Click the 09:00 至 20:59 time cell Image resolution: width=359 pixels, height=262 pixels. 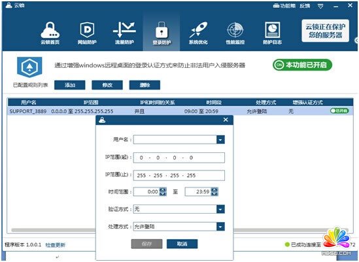[201, 112]
